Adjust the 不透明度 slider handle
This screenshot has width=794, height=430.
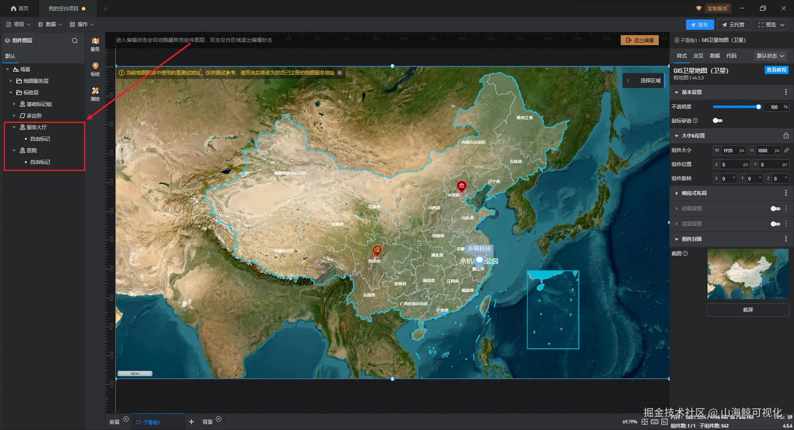pyautogui.click(x=758, y=107)
